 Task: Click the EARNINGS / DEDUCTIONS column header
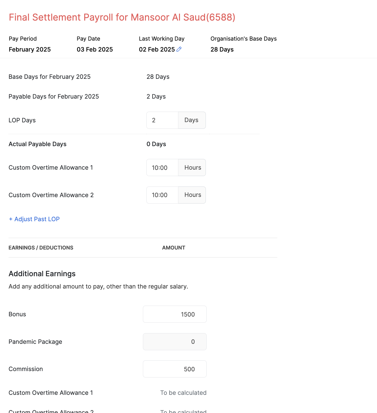(x=41, y=248)
